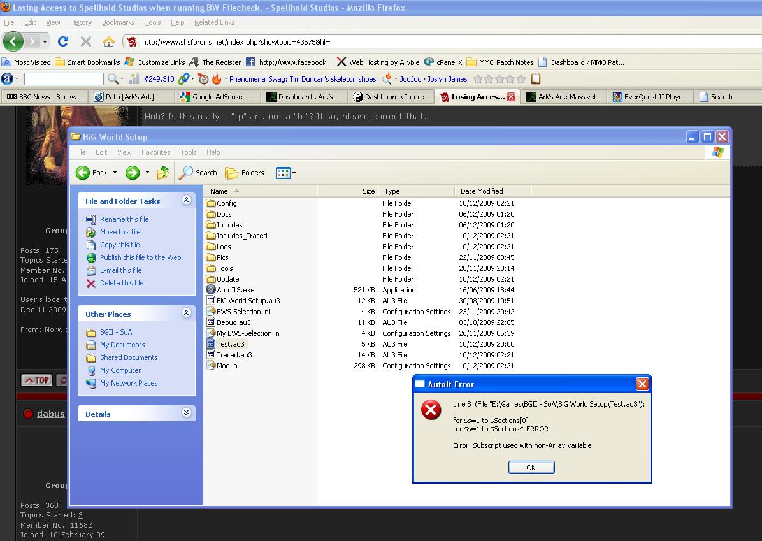The image size is (762, 541).
Task: Switch to EverQuest II Players tab
Action: click(651, 97)
